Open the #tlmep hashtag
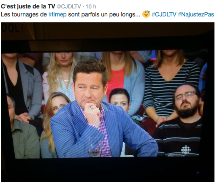The image size is (217, 183). (57, 15)
